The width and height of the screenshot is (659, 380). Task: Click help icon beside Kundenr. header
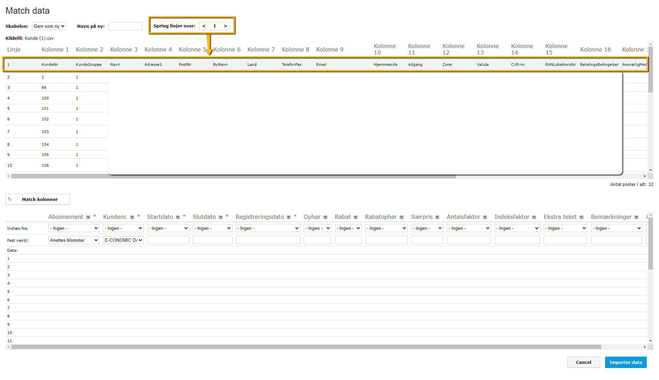point(132,217)
